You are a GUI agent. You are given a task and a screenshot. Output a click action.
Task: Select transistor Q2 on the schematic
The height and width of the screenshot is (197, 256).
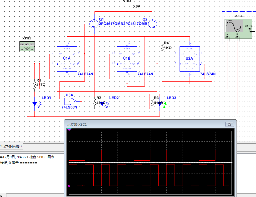[152, 24]
